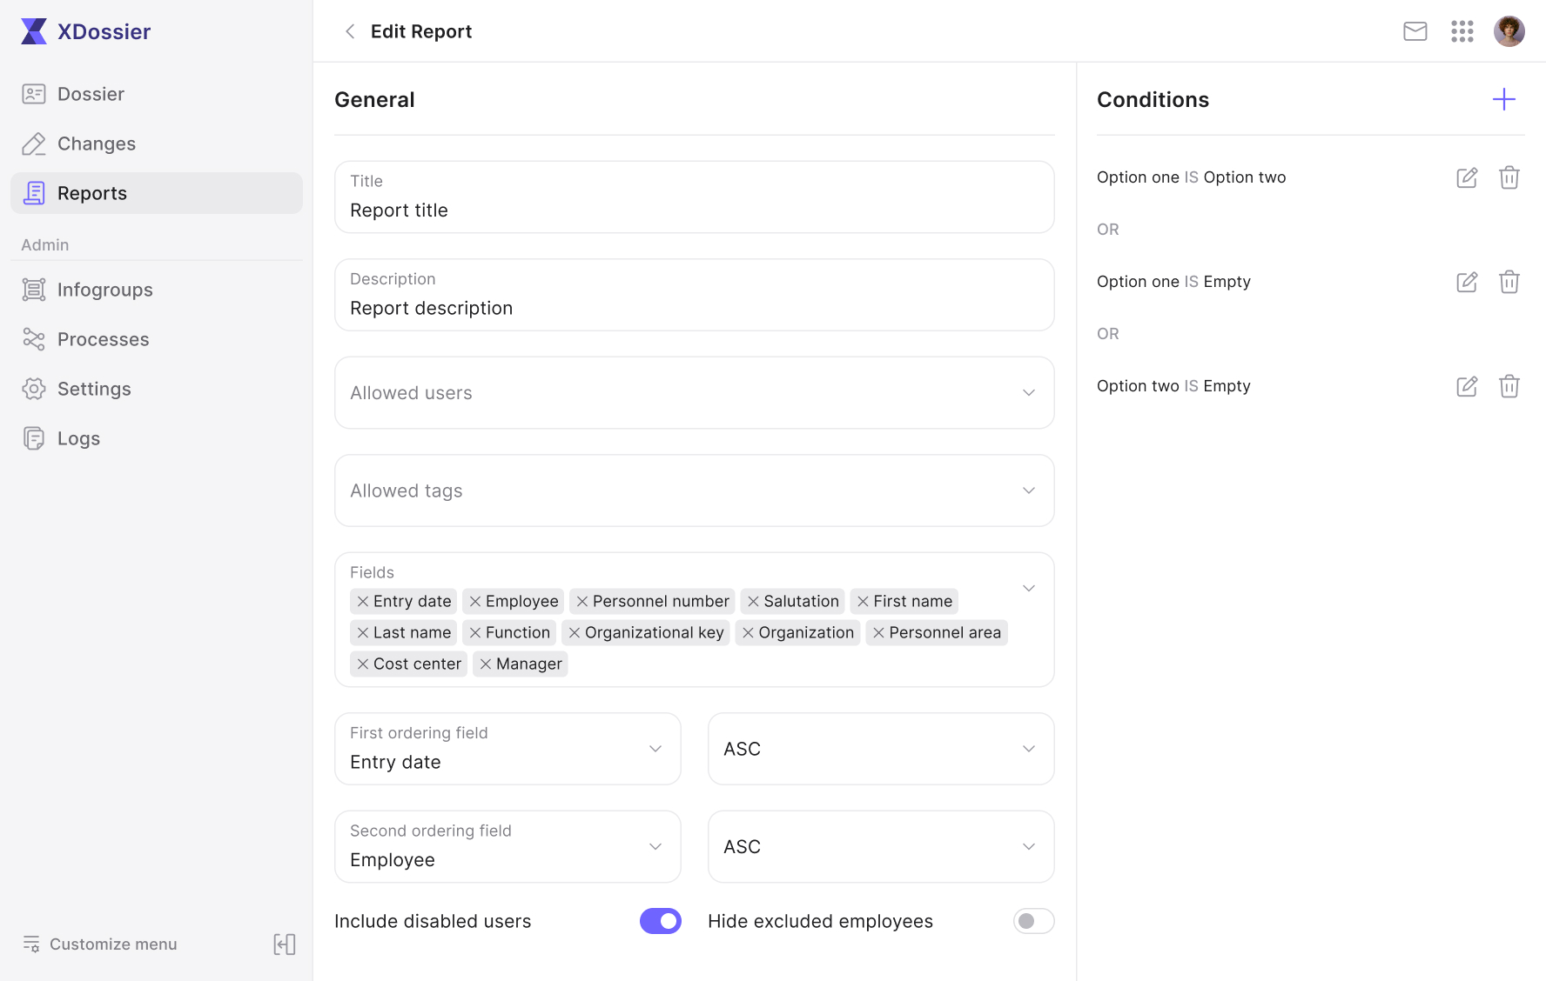The image size is (1546, 981).
Task: Expand the Allowed users dropdown
Action: pyautogui.click(x=695, y=393)
